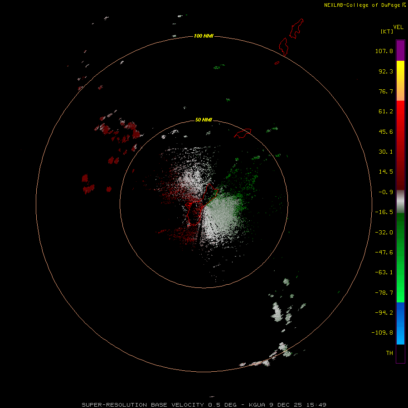
Task: Click the [KT] units label
Action: pos(387,31)
